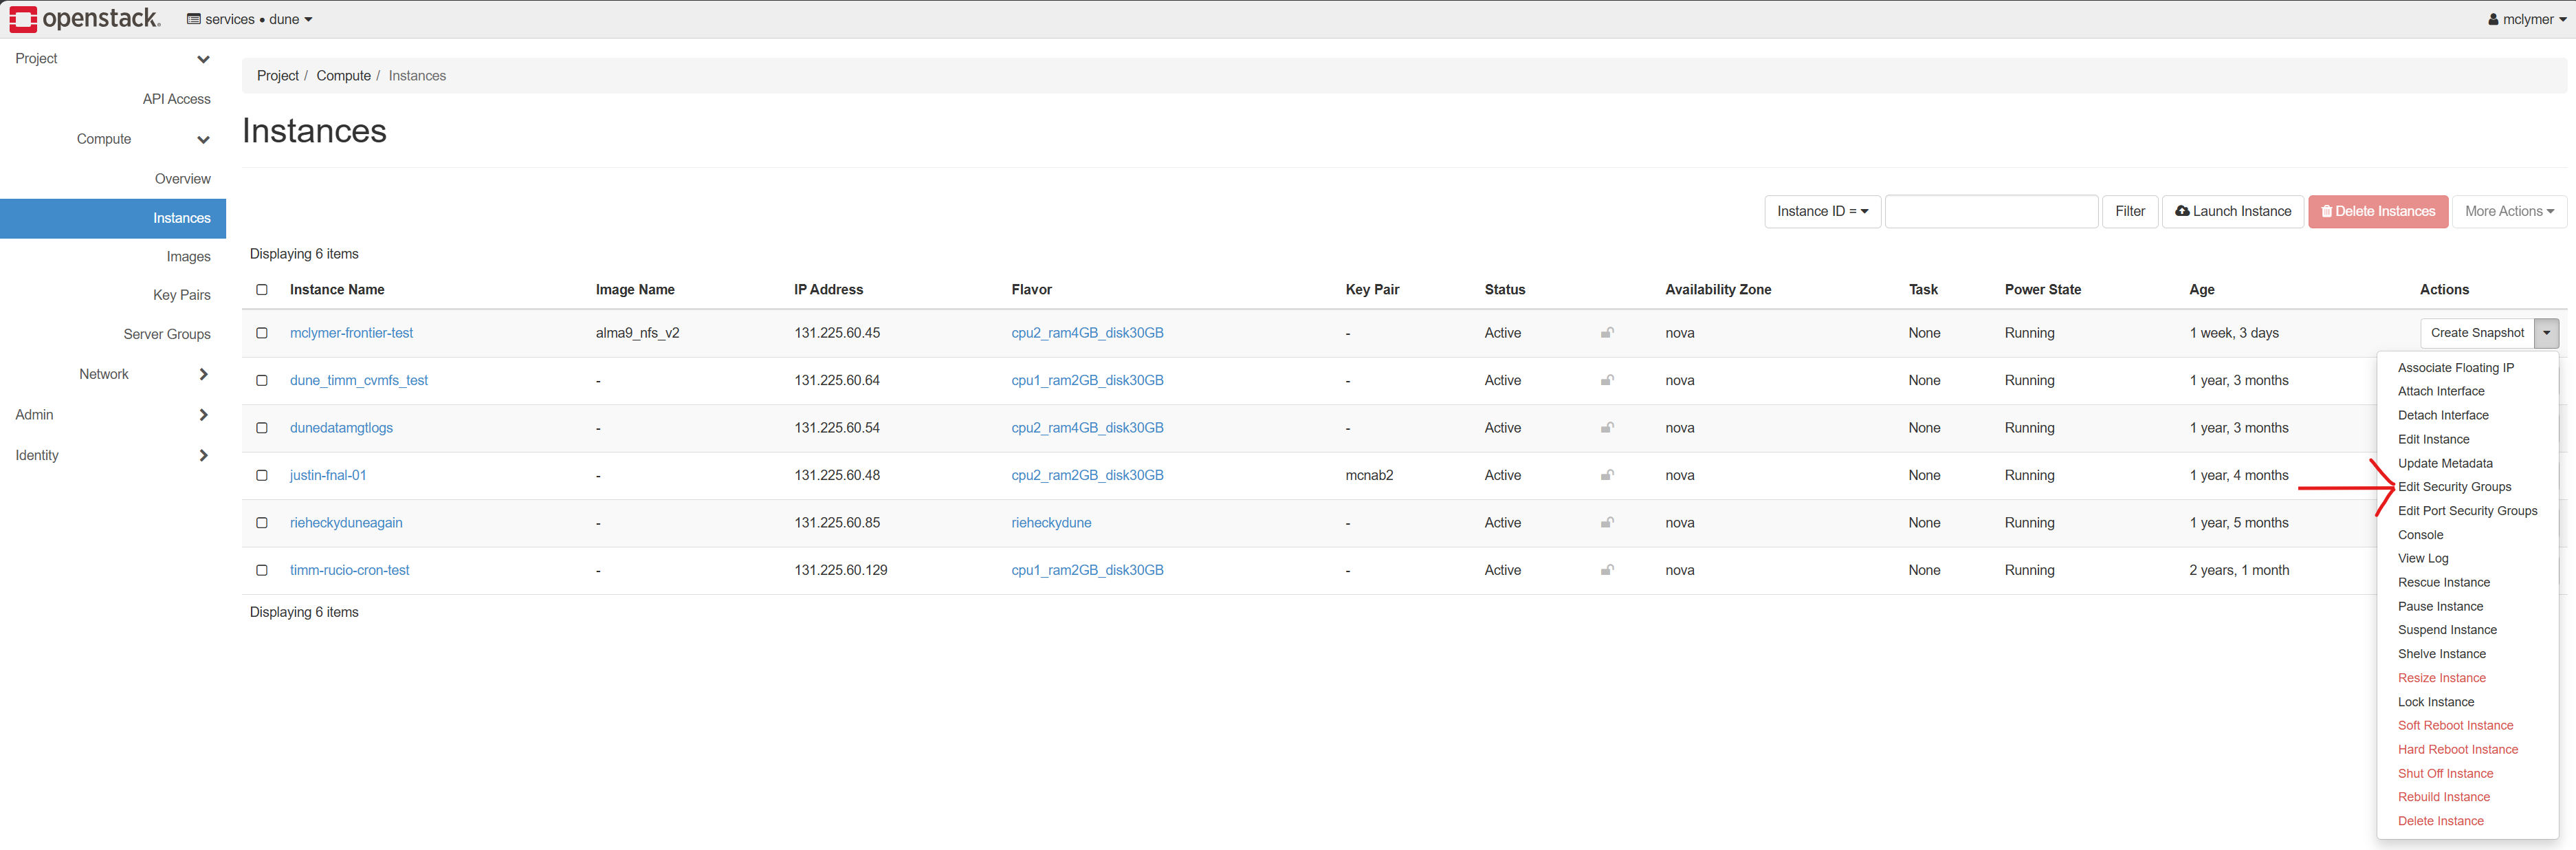Select all instances with header checkbox
Image resolution: width=2576 pixels, height=850 pixels.
tap(262, 289)
